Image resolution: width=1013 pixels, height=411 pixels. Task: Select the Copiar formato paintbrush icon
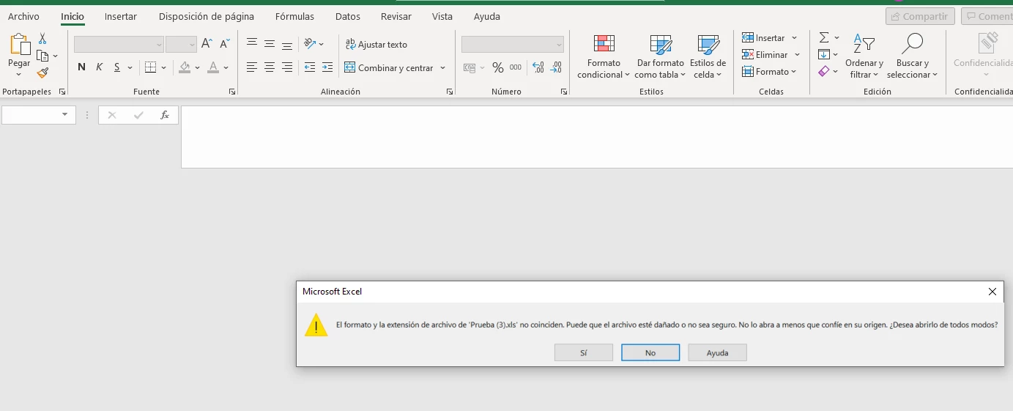[42, 73]
